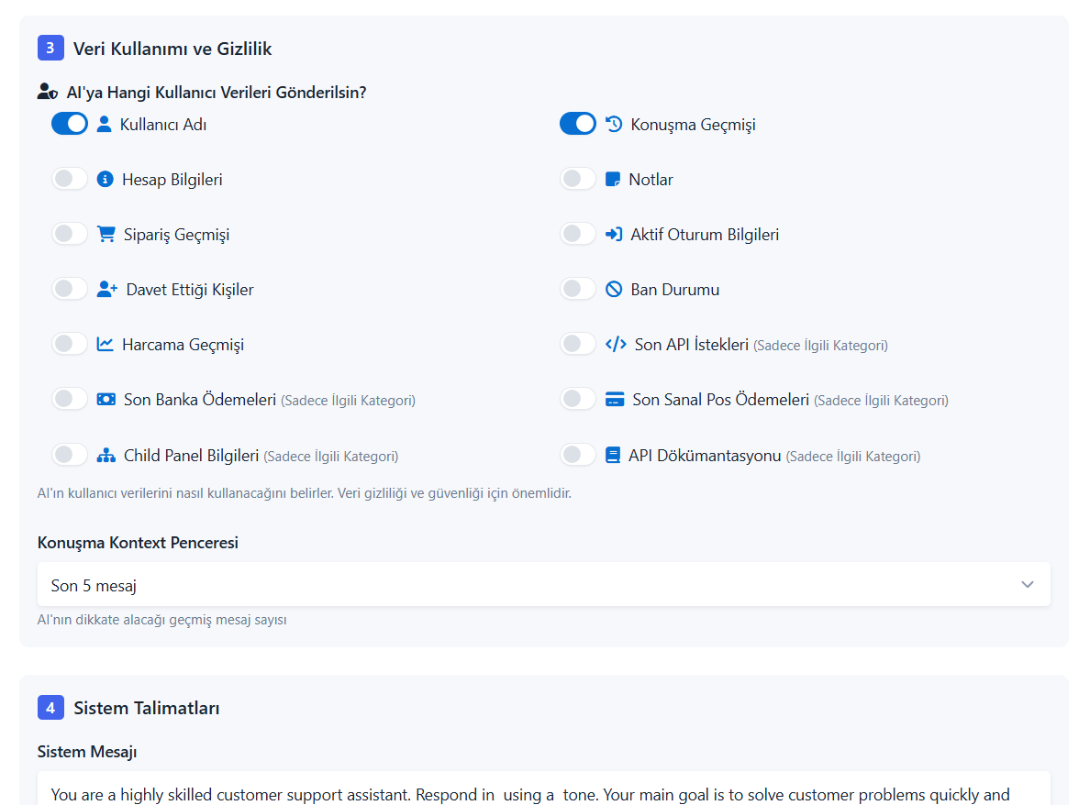Enable the Aktif Oturum Bilgileri switch
Screen dimensions: 1090x805
(578, 234)
